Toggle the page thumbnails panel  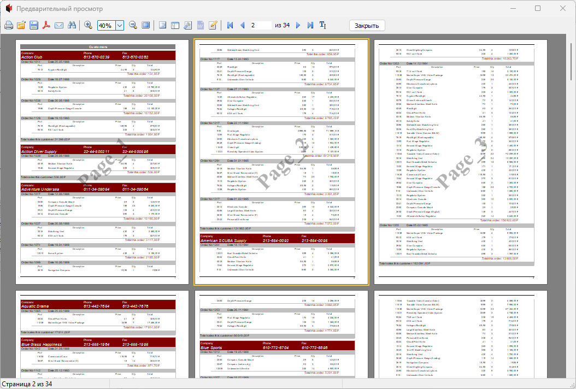(175, 26)
